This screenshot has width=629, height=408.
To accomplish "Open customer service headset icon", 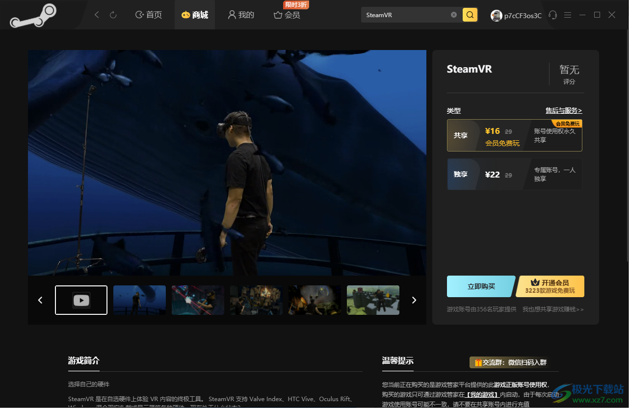I will [553, 15].
